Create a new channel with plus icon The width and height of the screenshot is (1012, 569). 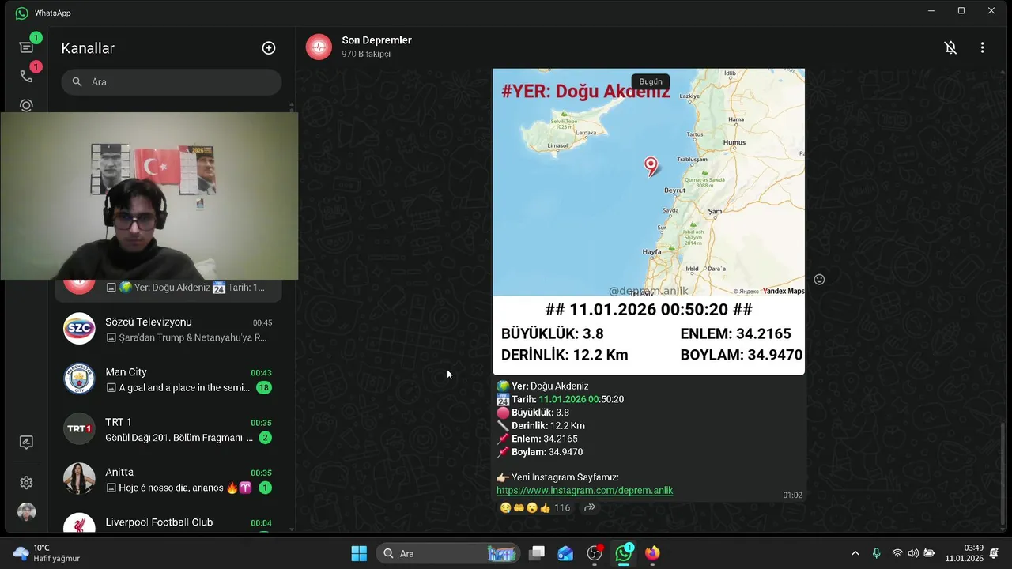pyautogui.click(x=269, y=48)
